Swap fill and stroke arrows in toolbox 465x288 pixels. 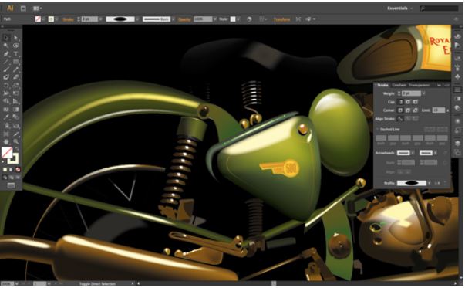click(16, 148)
